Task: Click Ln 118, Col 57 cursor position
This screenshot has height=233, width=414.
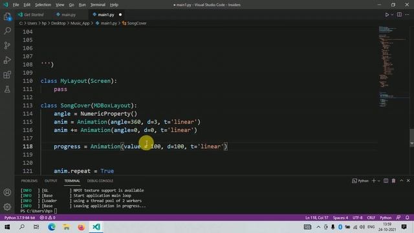Action: (316, 217)
